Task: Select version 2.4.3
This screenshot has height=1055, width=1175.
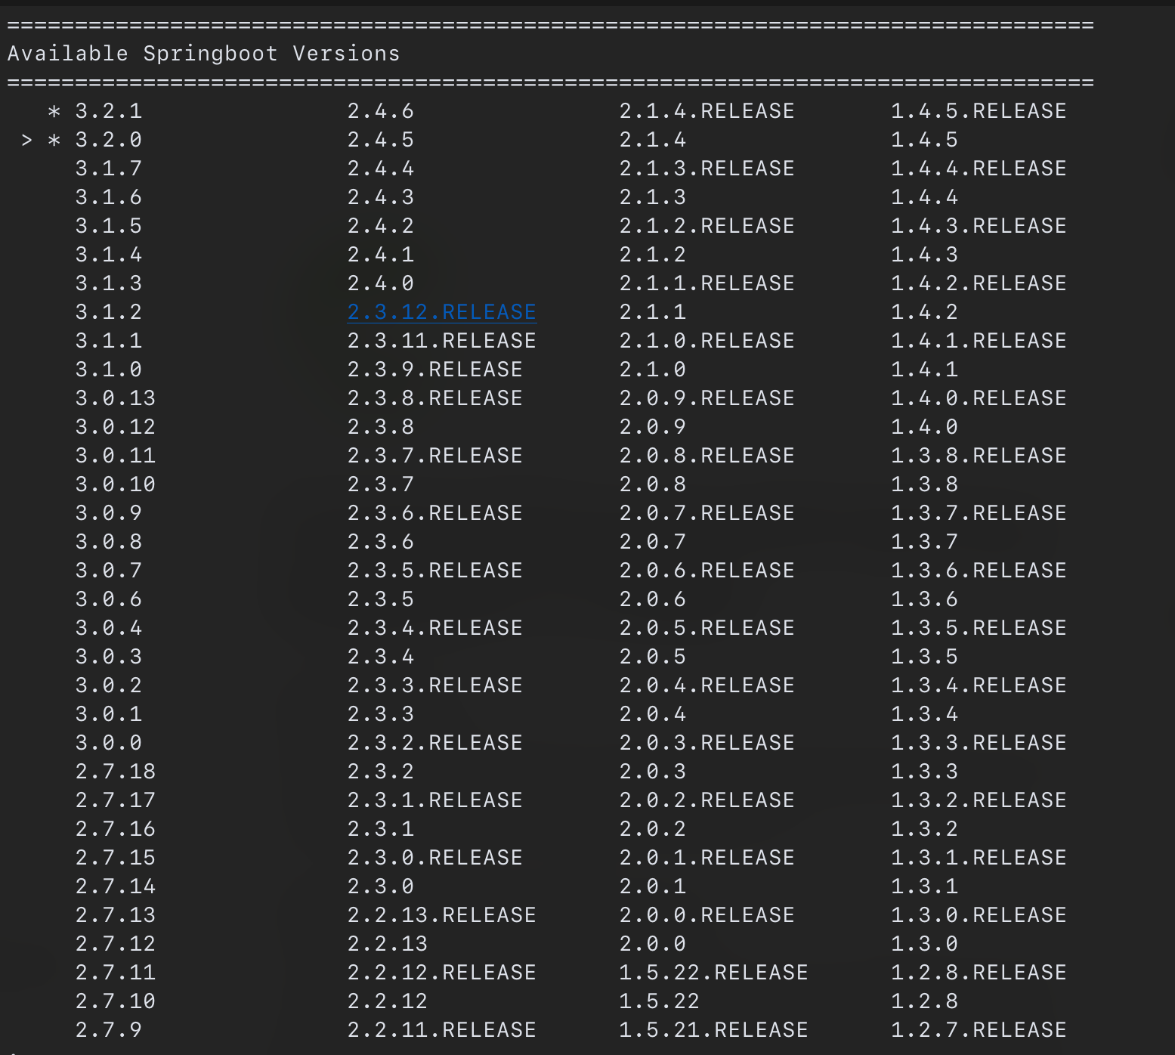Action: point(381,197)
